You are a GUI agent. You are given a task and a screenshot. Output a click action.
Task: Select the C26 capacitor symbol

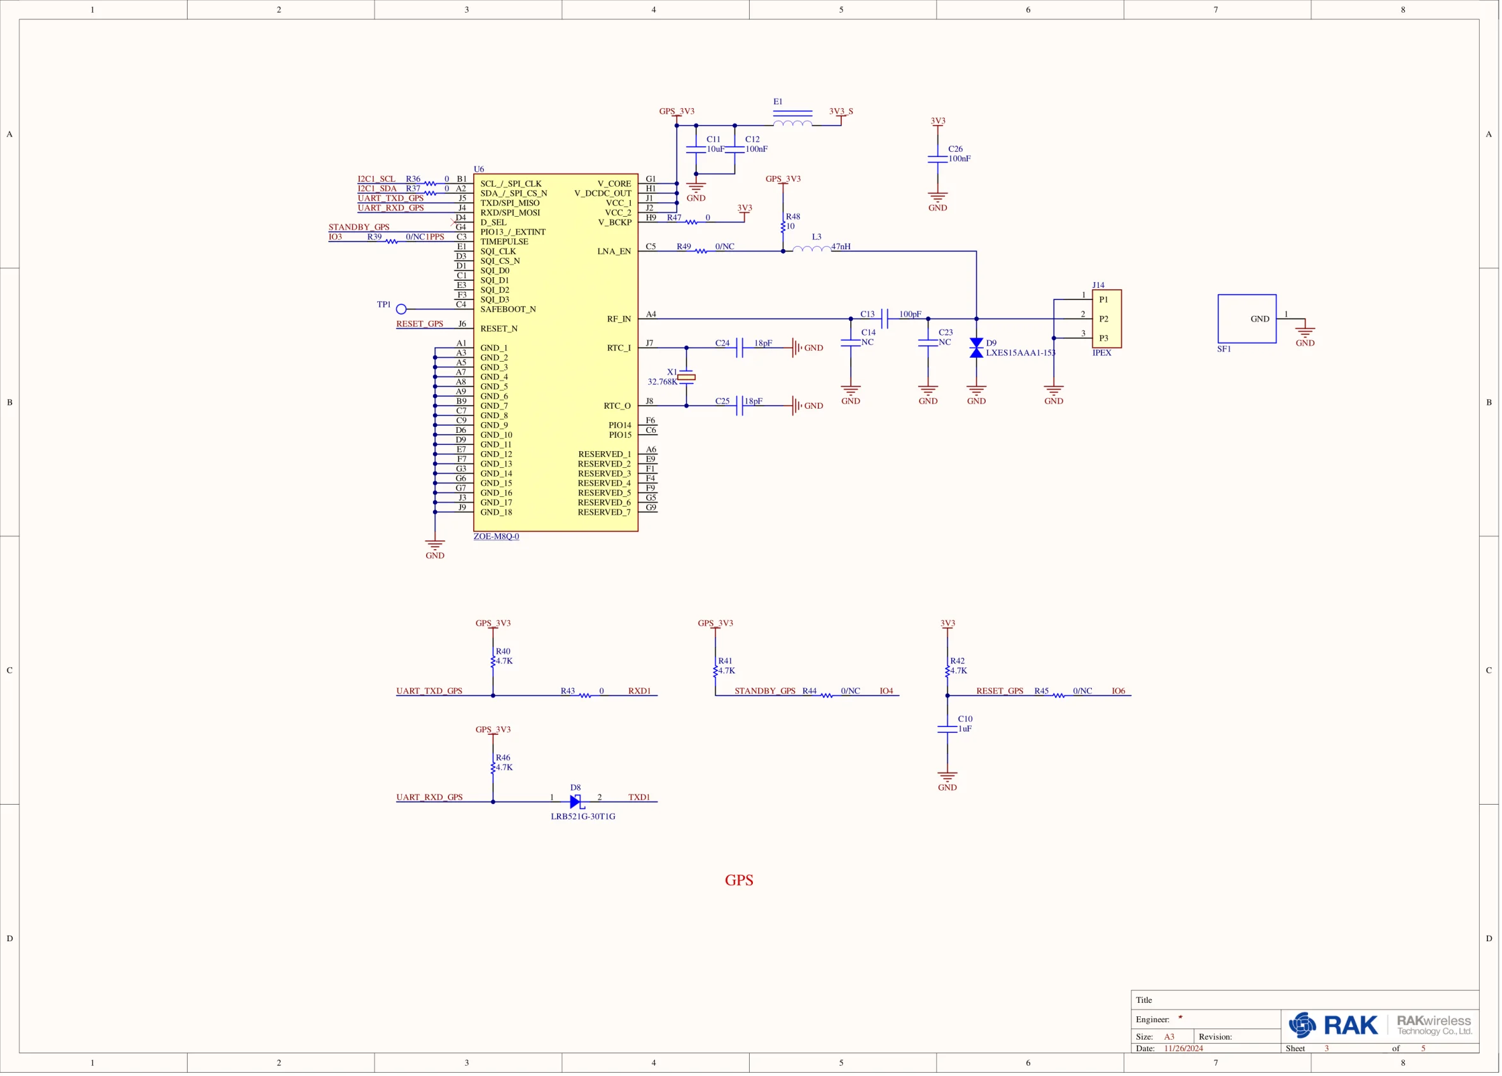(938, 159)
